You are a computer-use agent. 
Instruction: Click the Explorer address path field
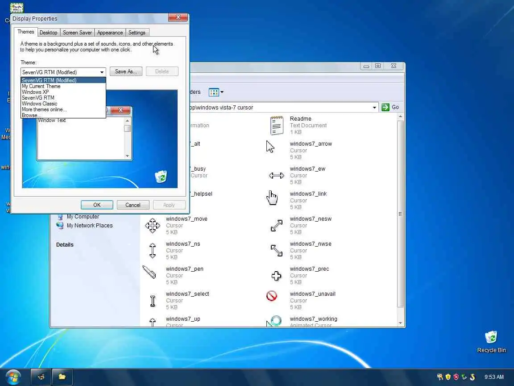coord(281,107)
